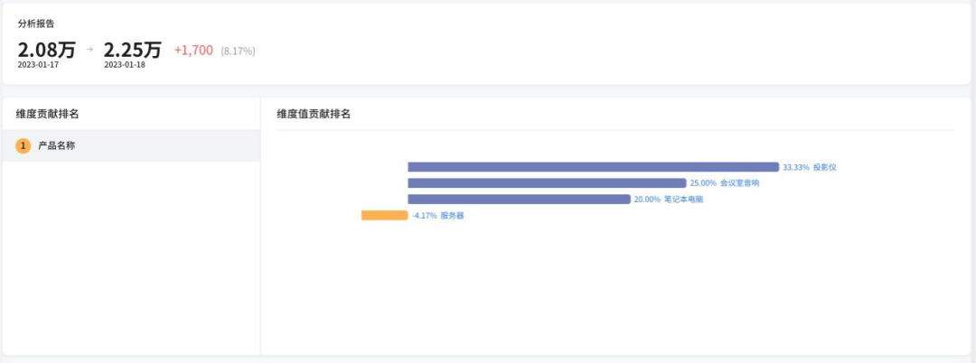This screenshot has width=976, height=363.
Task: Click the 笔记本电脑 contribution bar
Action: point(519,200)
